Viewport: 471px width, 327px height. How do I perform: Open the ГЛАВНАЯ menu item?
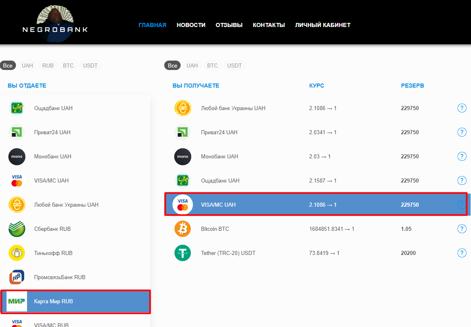[x=152, y=25]
